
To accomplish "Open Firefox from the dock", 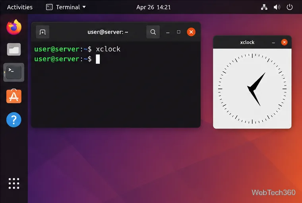I will coord(14,27).
